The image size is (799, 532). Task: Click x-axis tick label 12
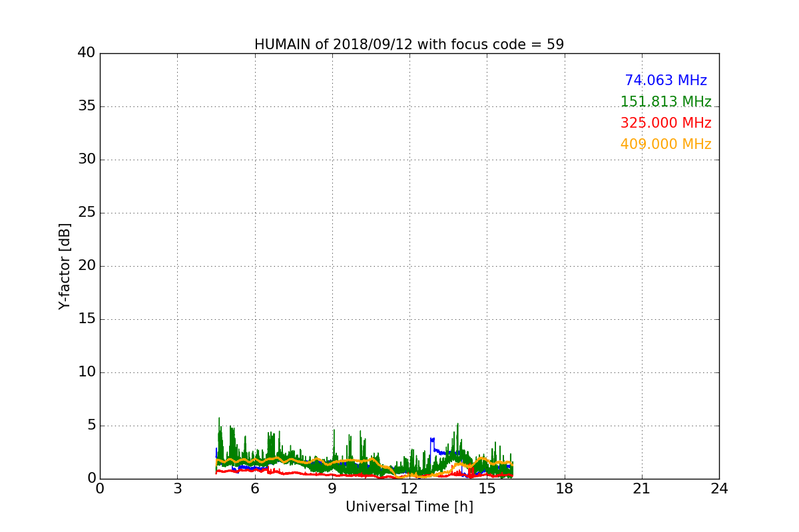tap(409, 489)
